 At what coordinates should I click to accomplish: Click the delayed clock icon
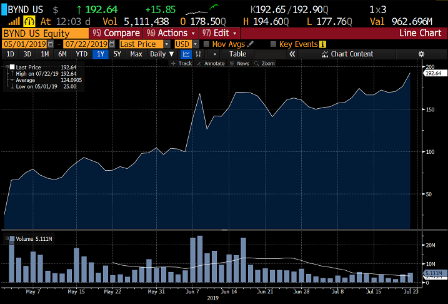[29, 21]
